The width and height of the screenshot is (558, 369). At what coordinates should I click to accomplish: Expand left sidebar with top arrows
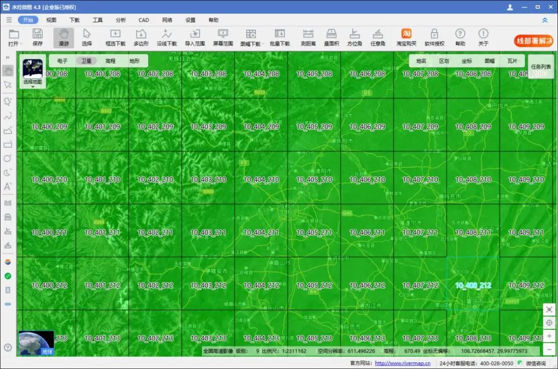pos(8,57)
